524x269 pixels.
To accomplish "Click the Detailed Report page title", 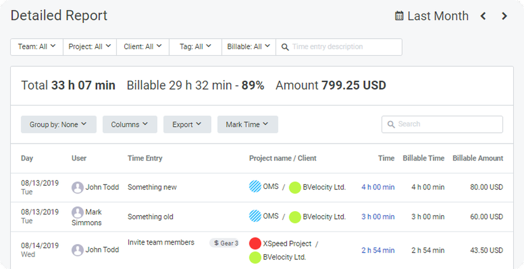I will click(x=59, y=16).
